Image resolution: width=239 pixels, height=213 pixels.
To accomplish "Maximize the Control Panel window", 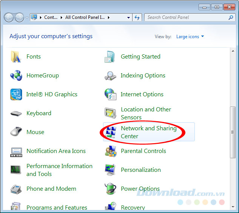I will coord(217,7).
